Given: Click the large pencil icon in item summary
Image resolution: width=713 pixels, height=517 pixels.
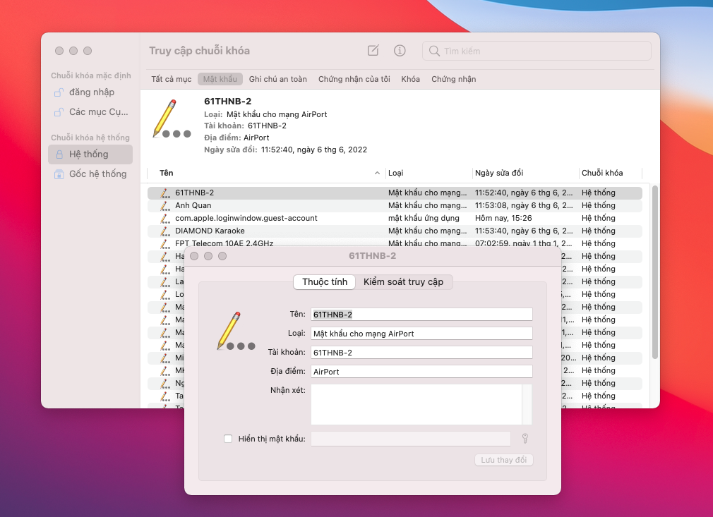Looking at the screenshot, I should 171,118.
